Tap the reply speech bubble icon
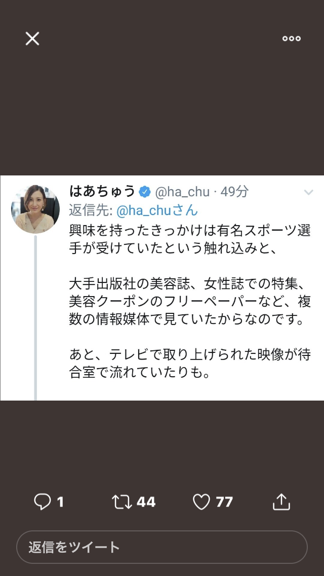Viewport: 324px width, 576px height. pos(42,502)
